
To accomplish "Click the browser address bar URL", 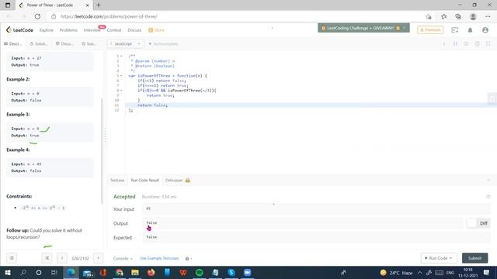I will [109, 16].
